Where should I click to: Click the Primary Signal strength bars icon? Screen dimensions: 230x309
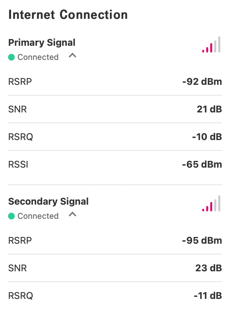211,44
